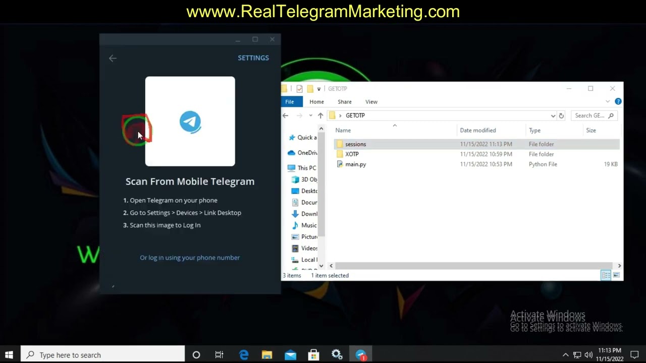The height and width of the screenshot is (363, 646).
Task: Click navigation pane scroll up arrow
Action: pyautogui.click(x=321, y=129)
